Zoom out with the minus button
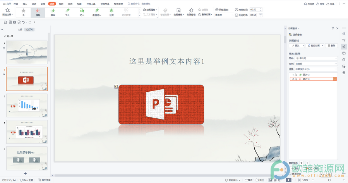Screen dimensions: 348x183 [314, 180]
